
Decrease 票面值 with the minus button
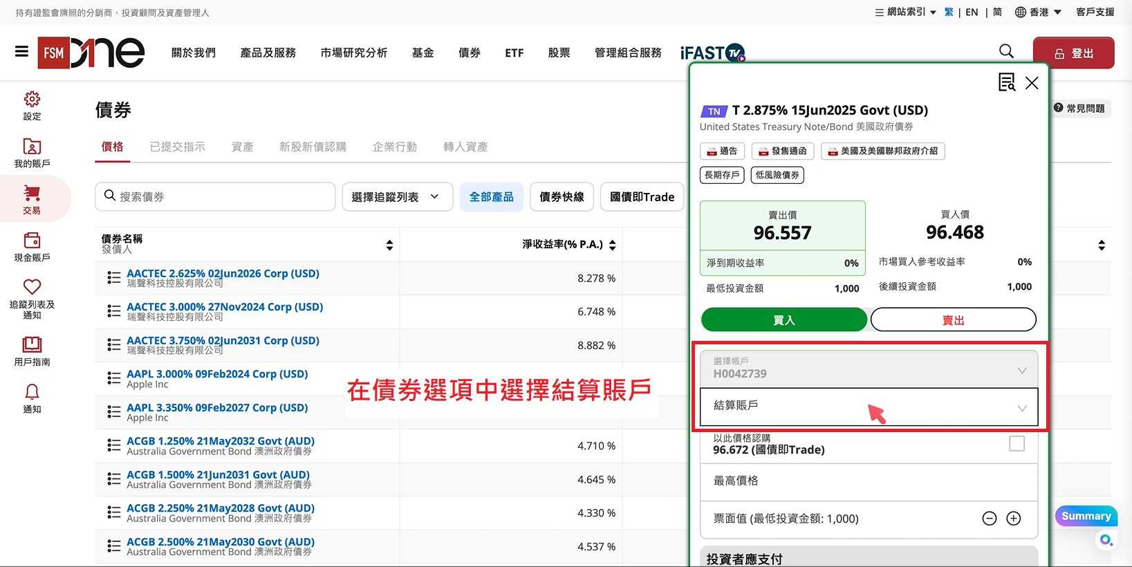click(990, 519)
